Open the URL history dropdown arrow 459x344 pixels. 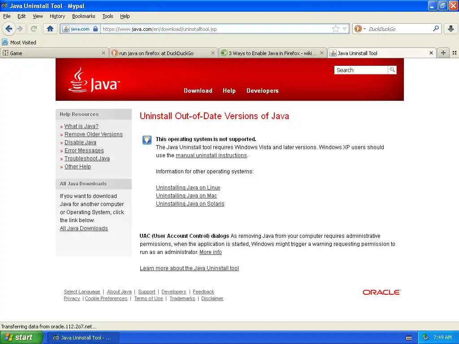pyautogui.click(x=345, y=29)
